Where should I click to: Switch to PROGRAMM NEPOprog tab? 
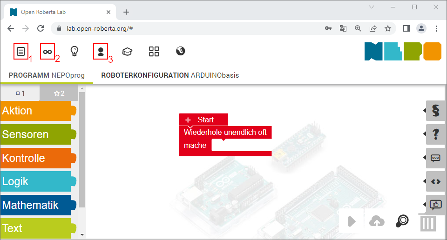point(47,75)
